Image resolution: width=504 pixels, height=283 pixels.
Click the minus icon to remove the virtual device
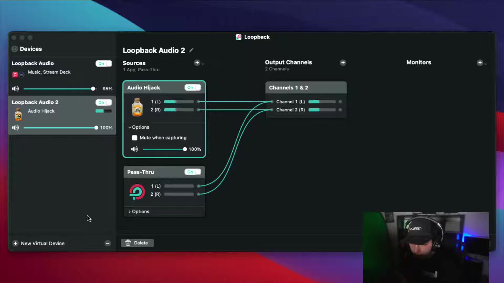pos(108,243)
